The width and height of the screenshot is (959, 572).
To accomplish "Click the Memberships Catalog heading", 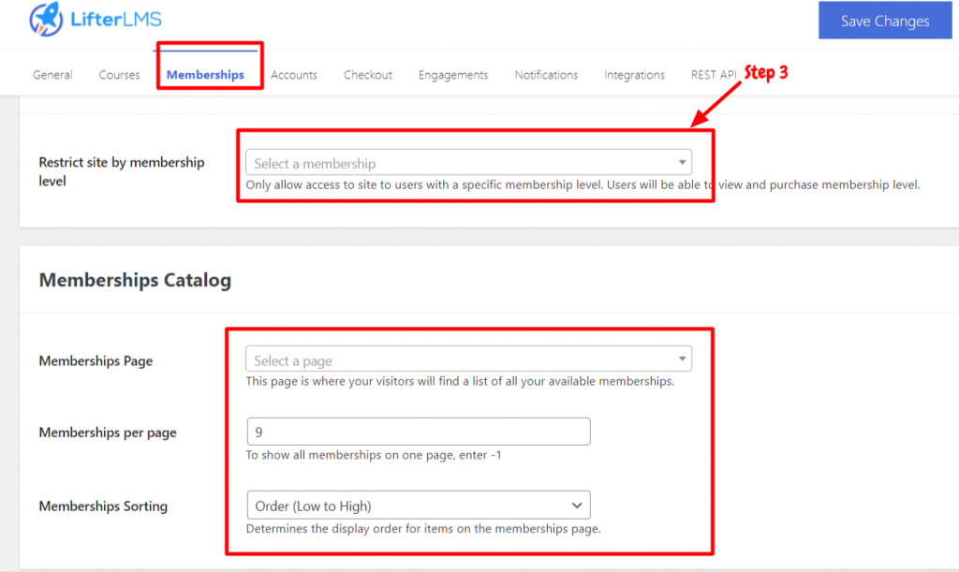I will (x=135, y=280).
